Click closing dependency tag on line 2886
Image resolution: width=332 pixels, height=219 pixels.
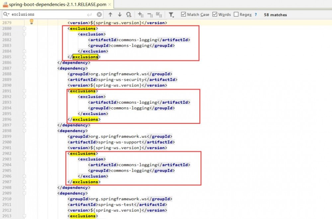74,63
